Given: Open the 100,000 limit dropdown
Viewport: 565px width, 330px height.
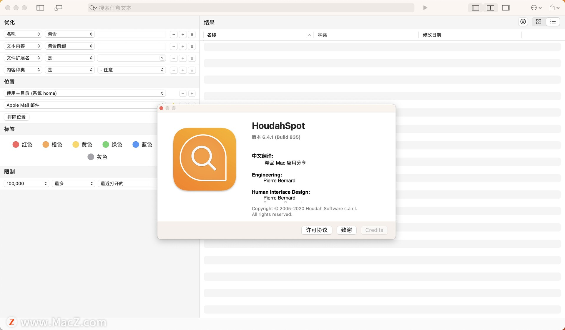Looking at the screenshot, I should [26, 184].
